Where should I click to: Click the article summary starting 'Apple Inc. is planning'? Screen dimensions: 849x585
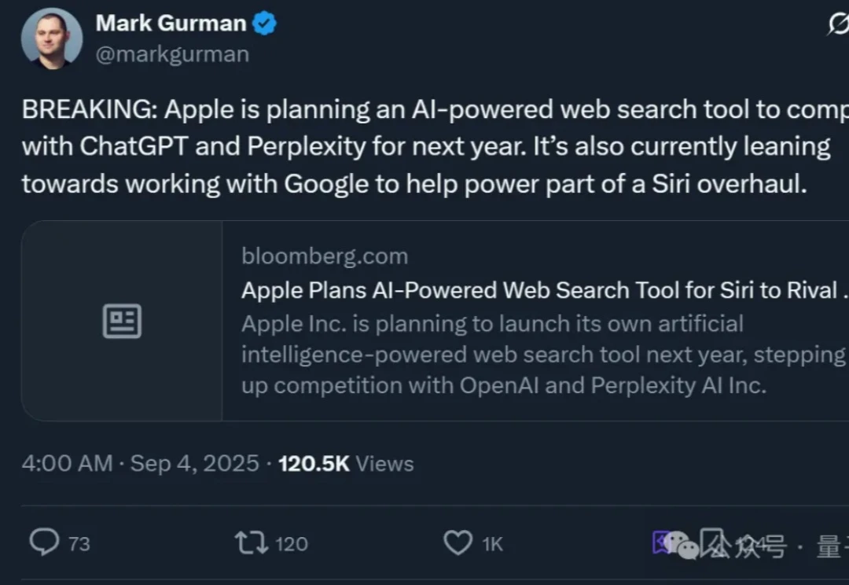[542, 355]
